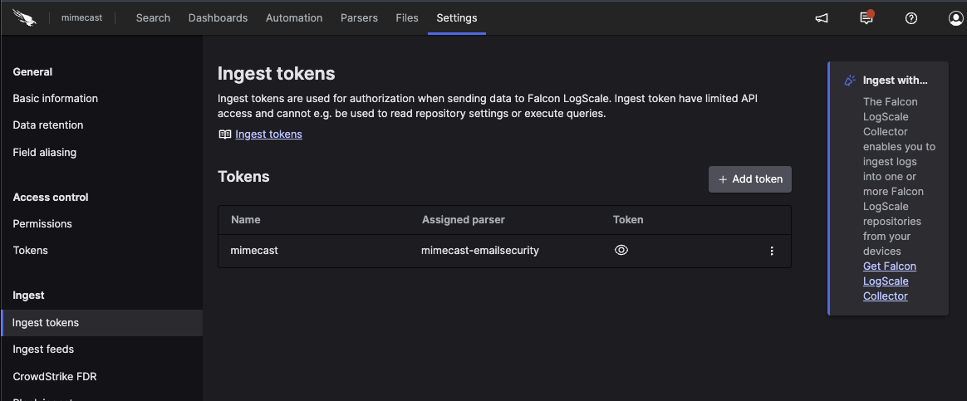The width and height of the screenshot is (967, 401).
Task: Open Ingest feeds in the sidebar
Action: [43, 350]
